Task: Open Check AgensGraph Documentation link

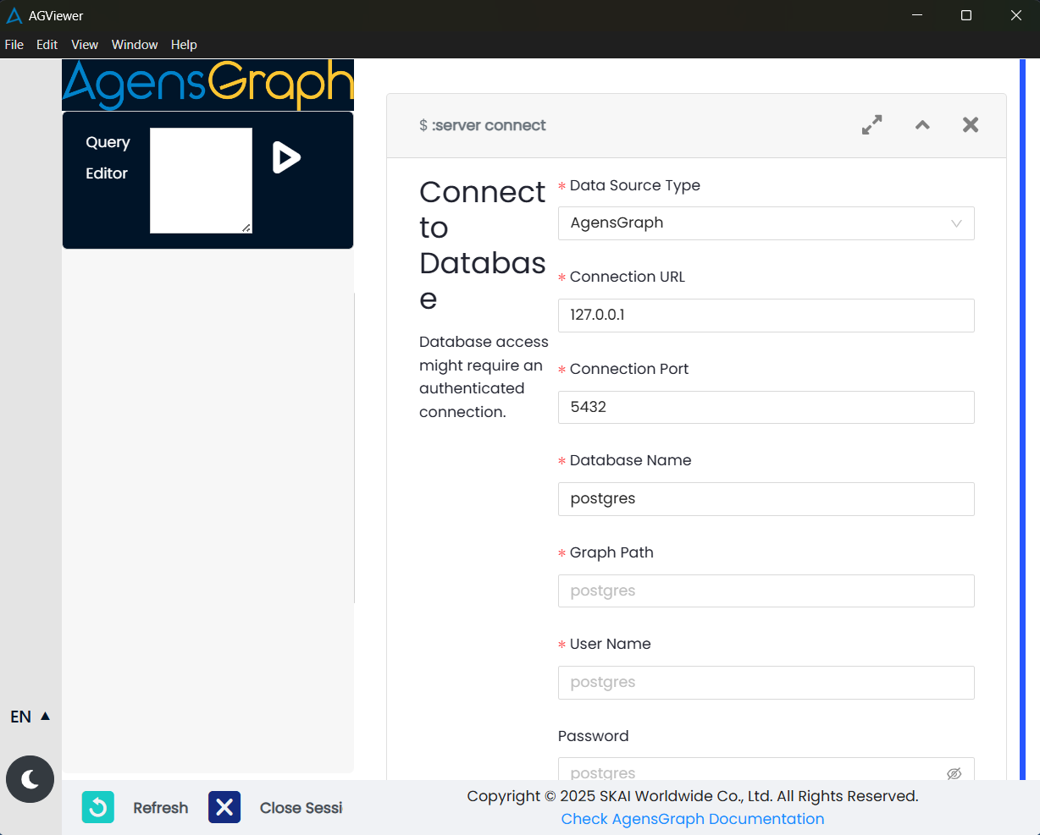Action: click(x=693, y=819)
